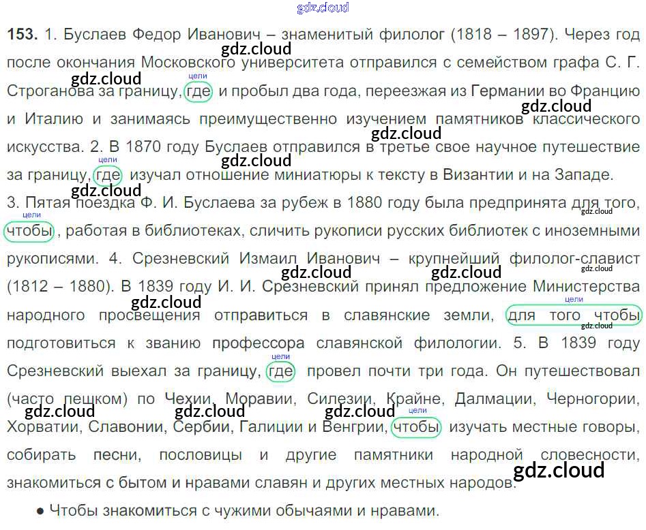Viewport: 646px width, 530px height.
Task: Select the circled phrase "для того чтобы"
Action: [573, 315]
